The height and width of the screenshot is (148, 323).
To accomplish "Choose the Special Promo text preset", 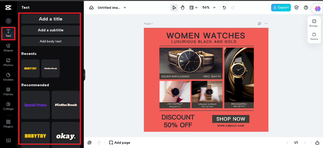I will [x=35, y=105].
